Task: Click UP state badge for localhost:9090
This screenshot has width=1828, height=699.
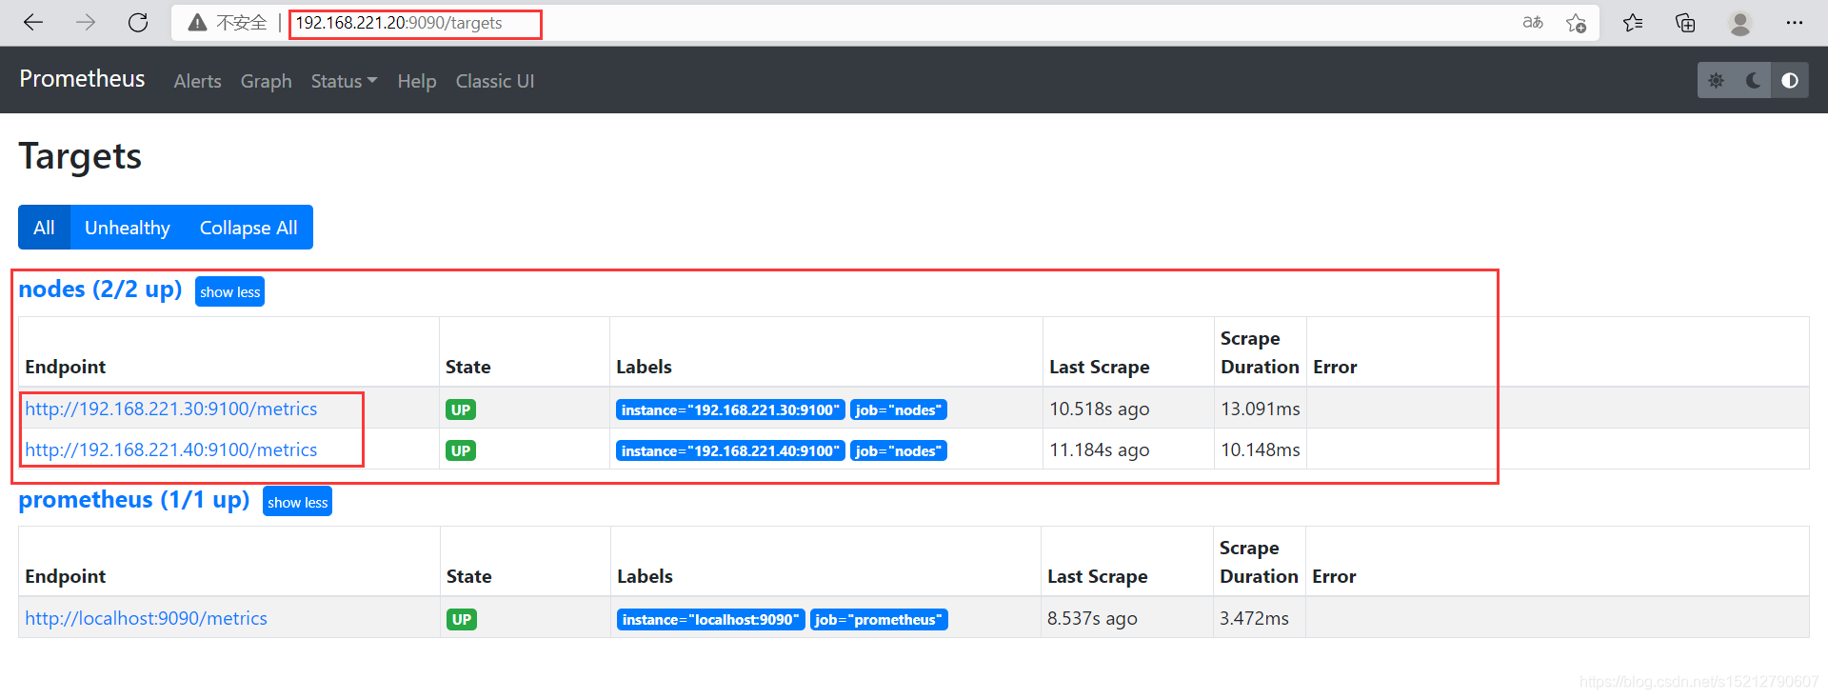Action: point(462,620)
